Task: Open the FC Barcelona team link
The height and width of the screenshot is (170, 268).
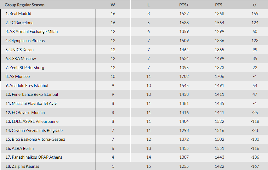Action: tap(21, 23)
